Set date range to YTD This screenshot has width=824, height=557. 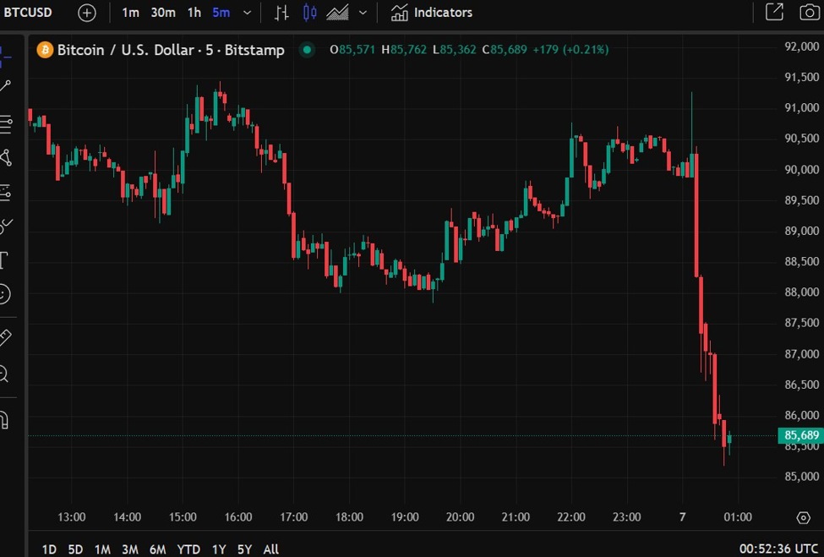click(188, 549)
